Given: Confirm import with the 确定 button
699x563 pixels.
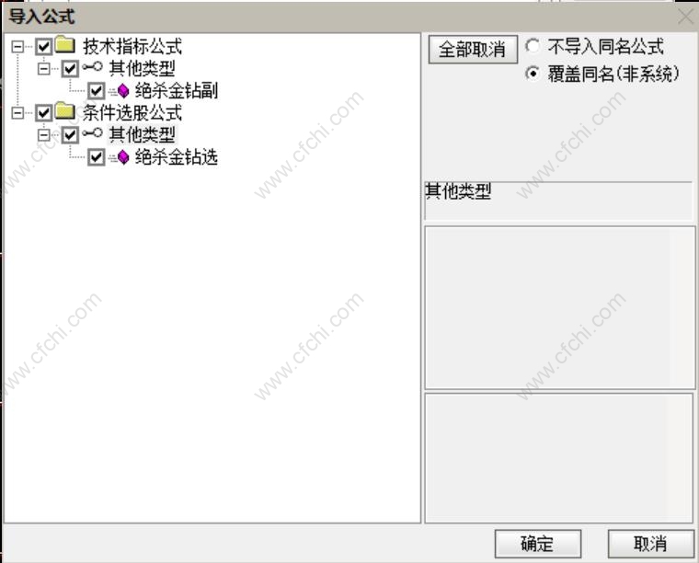Looking at the screenshot, I should point(538,544).
